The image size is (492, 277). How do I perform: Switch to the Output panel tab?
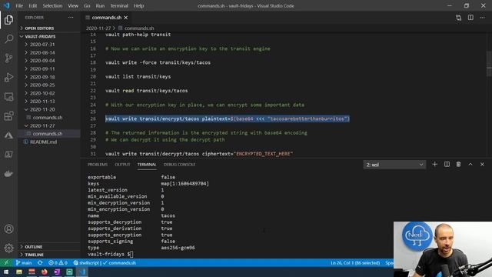(x=122, y=165)
